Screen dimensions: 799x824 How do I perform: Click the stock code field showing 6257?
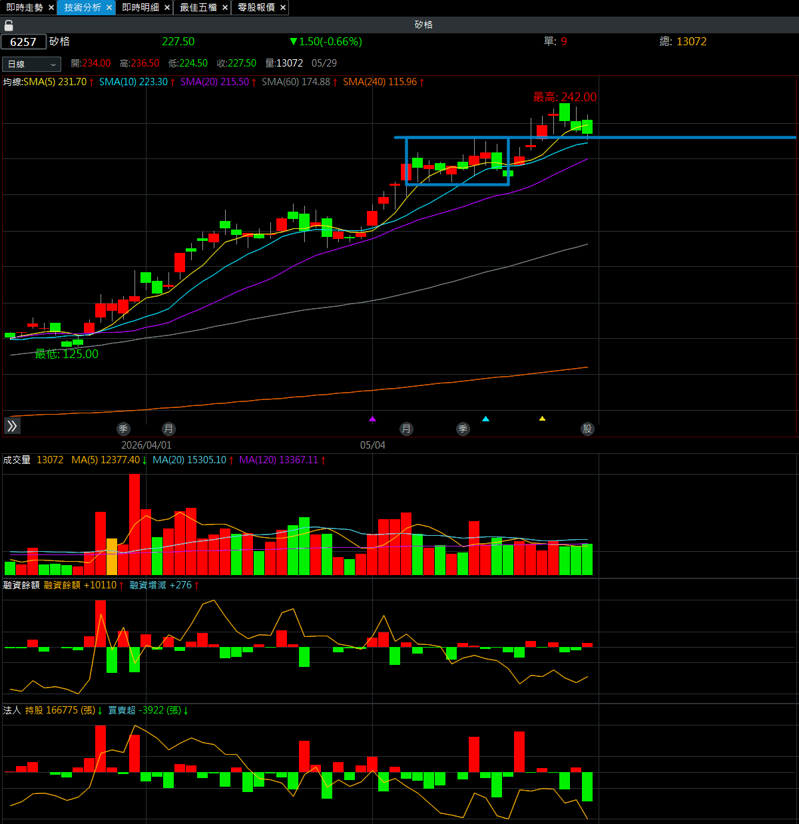click(x=23, y=42)
